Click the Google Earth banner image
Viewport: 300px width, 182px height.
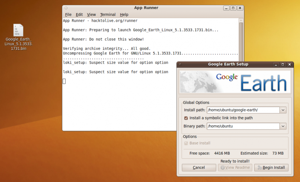point(235,82)
